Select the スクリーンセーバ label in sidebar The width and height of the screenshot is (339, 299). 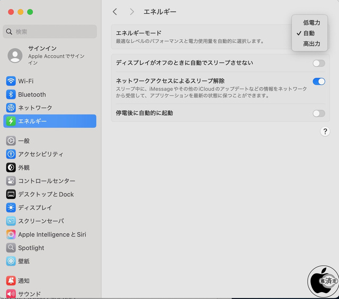(41, 221)
